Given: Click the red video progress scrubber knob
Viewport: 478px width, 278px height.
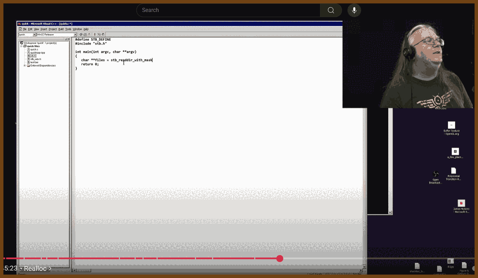Looking at the screenshot, I should (x=280, y=259).
